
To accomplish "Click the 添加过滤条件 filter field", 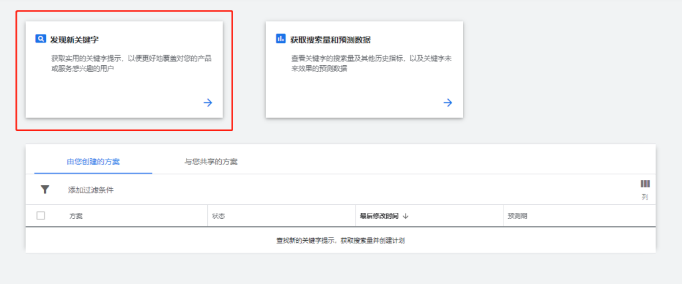I will coord(91,190).
